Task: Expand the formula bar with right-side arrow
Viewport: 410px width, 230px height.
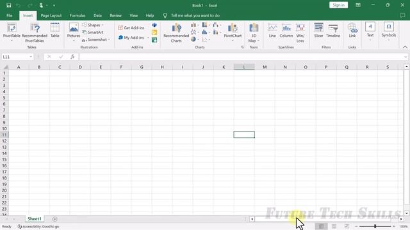Action: pos(406,57)
